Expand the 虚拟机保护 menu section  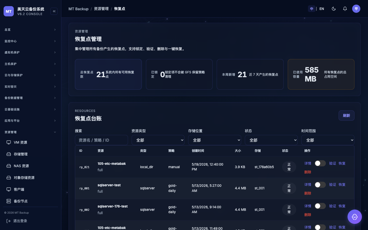[30, 52]
